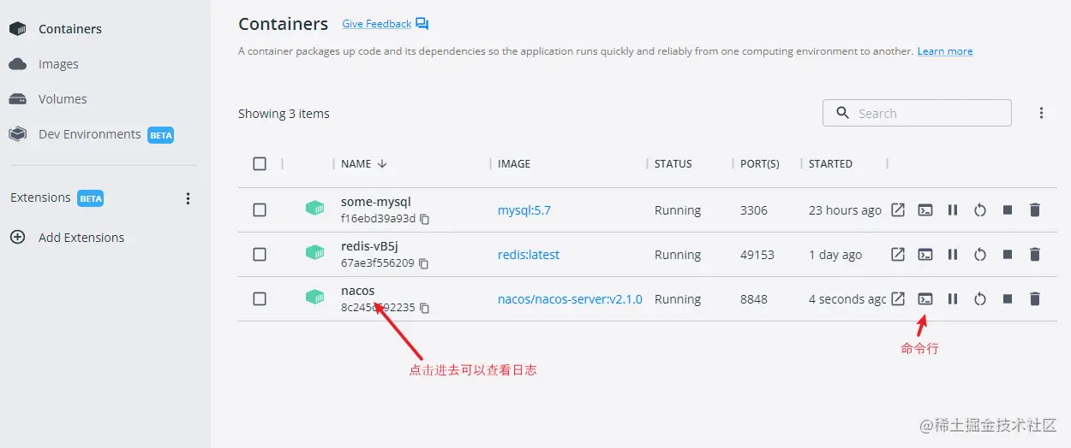Viewport: 1071px width, 448px height.
Task: Open CLI terminal for some-mysql
Action: click(x=924, y=210)
